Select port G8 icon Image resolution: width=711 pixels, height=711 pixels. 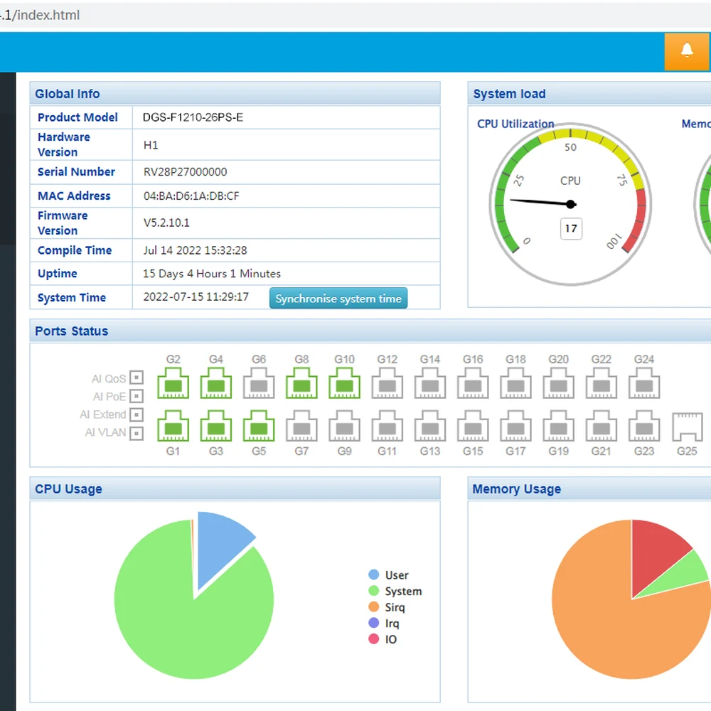[x=301, y=383]
